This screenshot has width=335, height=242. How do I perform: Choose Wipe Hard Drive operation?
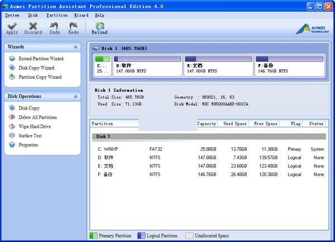[x=36, y=127]
